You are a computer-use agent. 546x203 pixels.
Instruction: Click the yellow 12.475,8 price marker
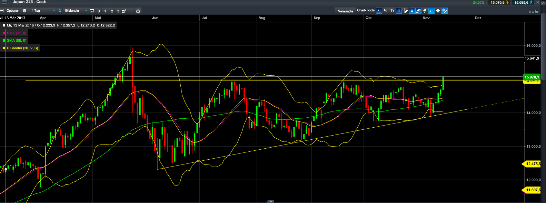[x=532, y=164]
